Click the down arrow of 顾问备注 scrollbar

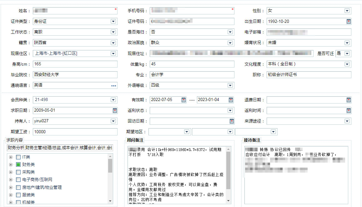tap(228, 200)
